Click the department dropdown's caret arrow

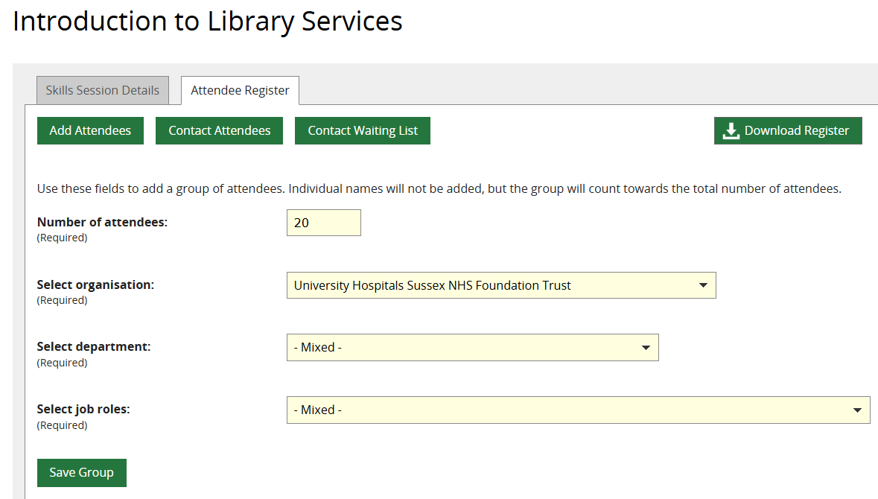coord(646,347)
